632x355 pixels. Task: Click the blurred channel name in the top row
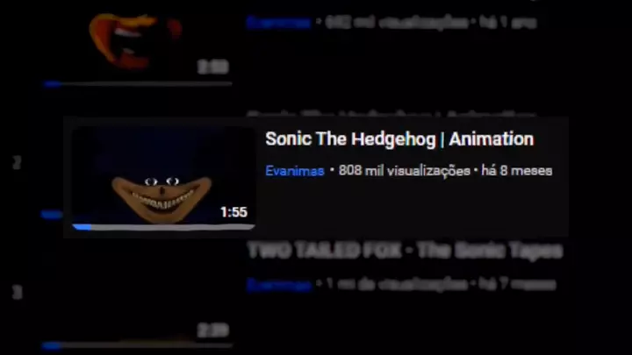pos(278,23)
